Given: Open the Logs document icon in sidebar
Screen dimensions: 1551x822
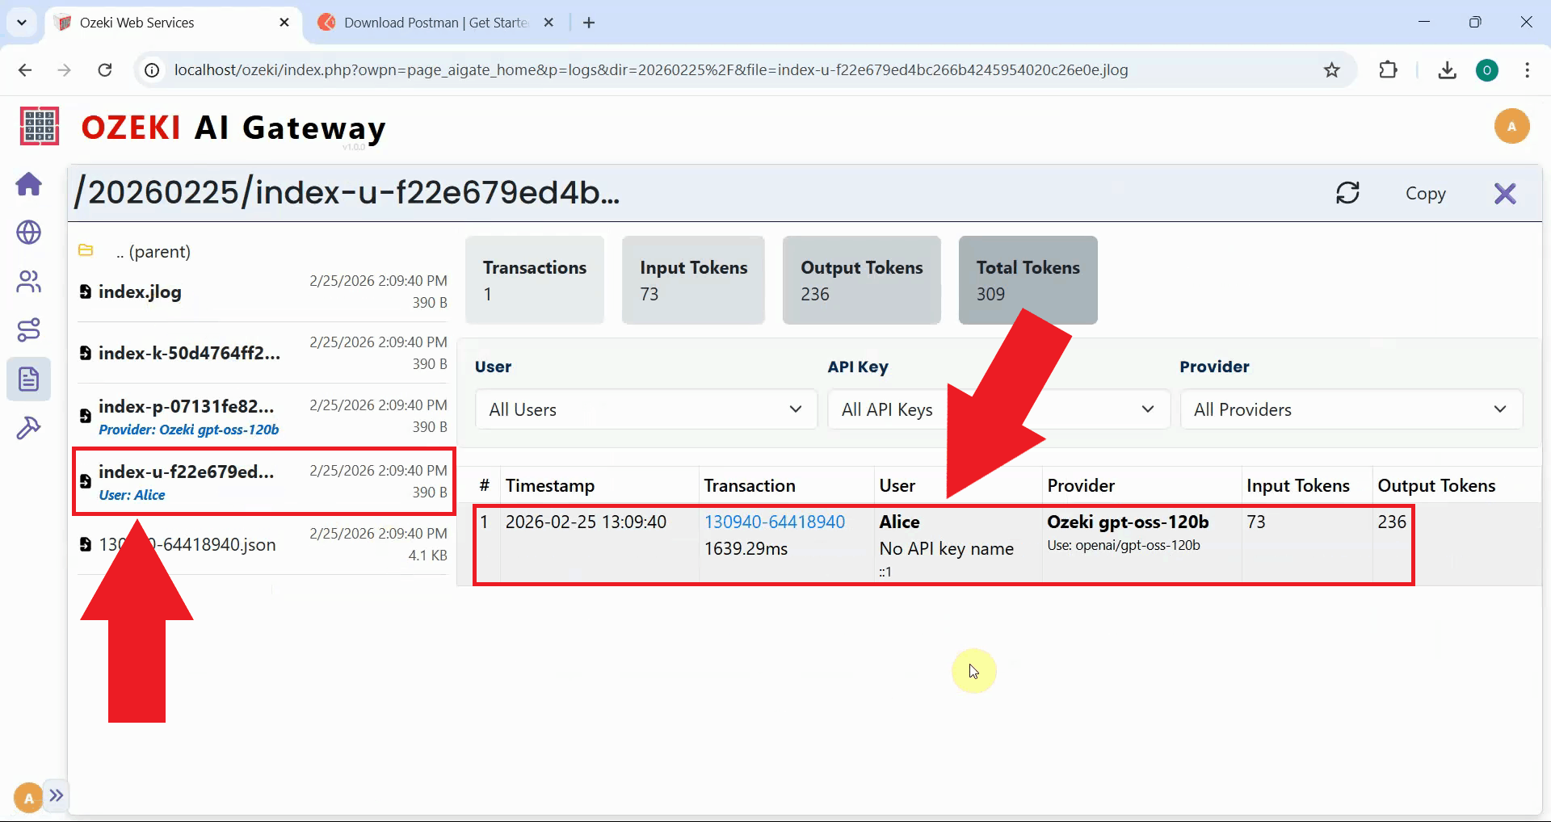Looking at the screenshot, I should click(29, 378).
